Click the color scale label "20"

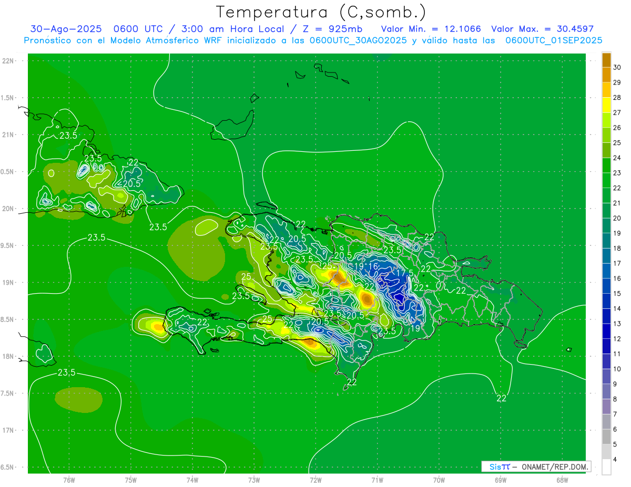[617, 218]
